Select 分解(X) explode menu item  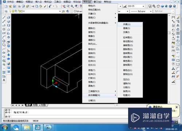100,100
